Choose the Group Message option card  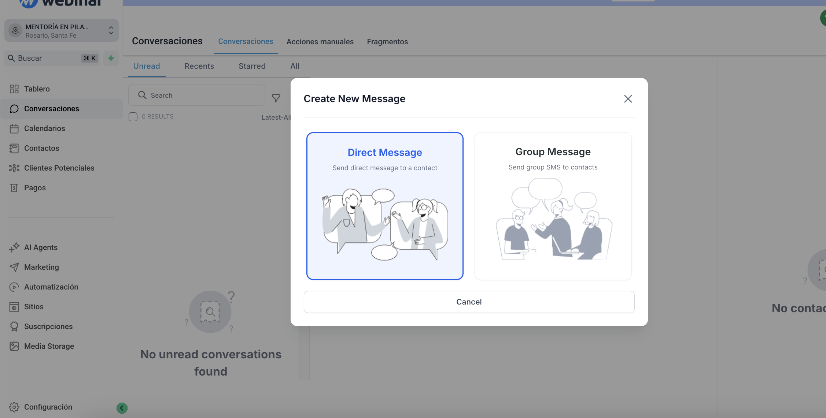tap(553, 206)
